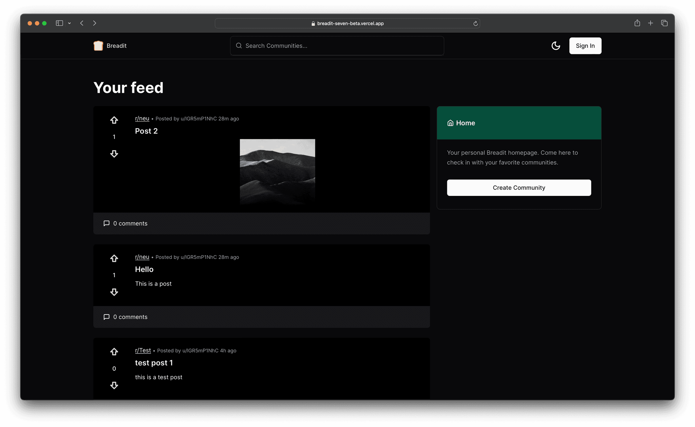Click the share icon in the browser toolbar
Viewport: 695px width, 427px height.
[637, 23]
